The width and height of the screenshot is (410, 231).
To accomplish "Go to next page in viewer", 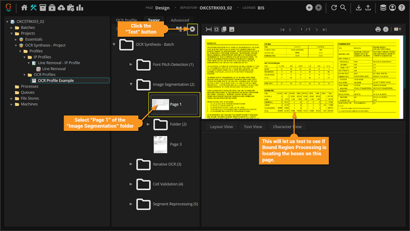I will pos(317,30).
